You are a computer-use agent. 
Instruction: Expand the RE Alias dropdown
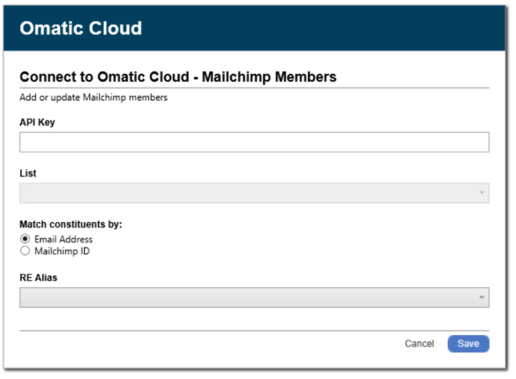click(x=254, y=298)
